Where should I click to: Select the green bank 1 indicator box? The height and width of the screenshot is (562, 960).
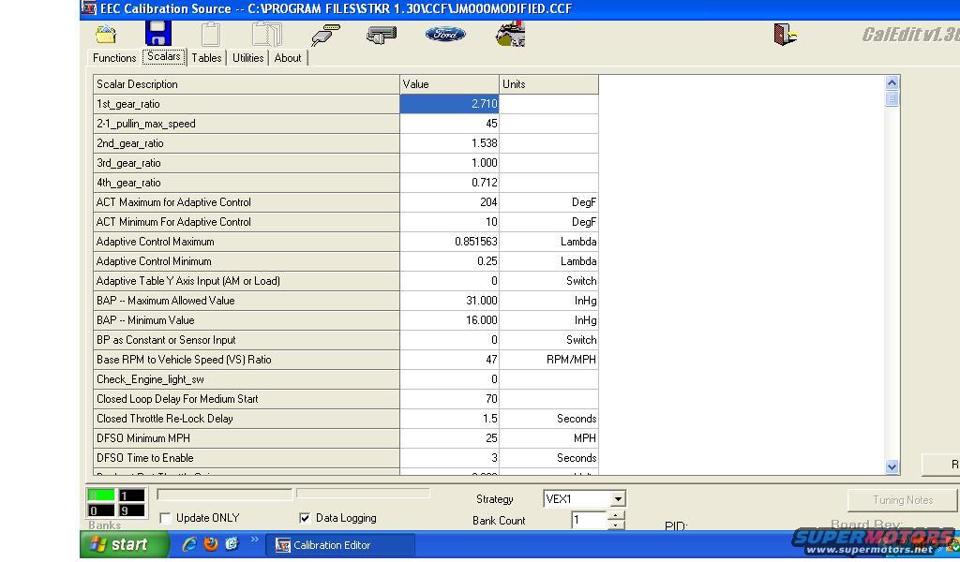click(x=101, y=495)
